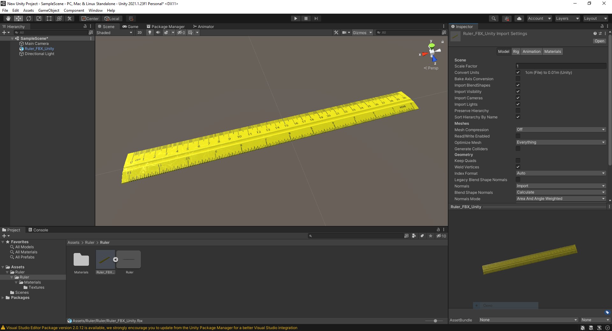Switch to the Rig tab

[516, 52]
